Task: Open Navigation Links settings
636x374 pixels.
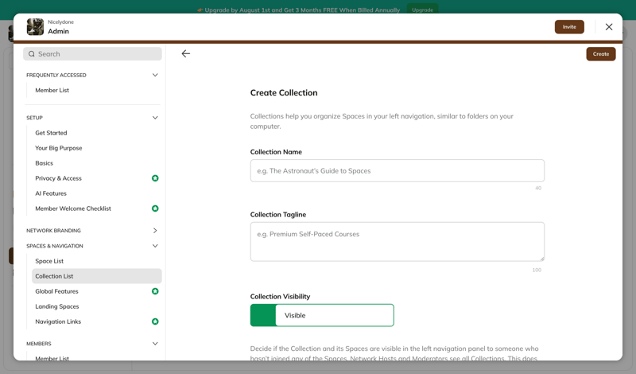Action: coord(58,321)
